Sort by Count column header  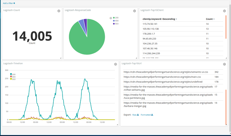(210, 19)
